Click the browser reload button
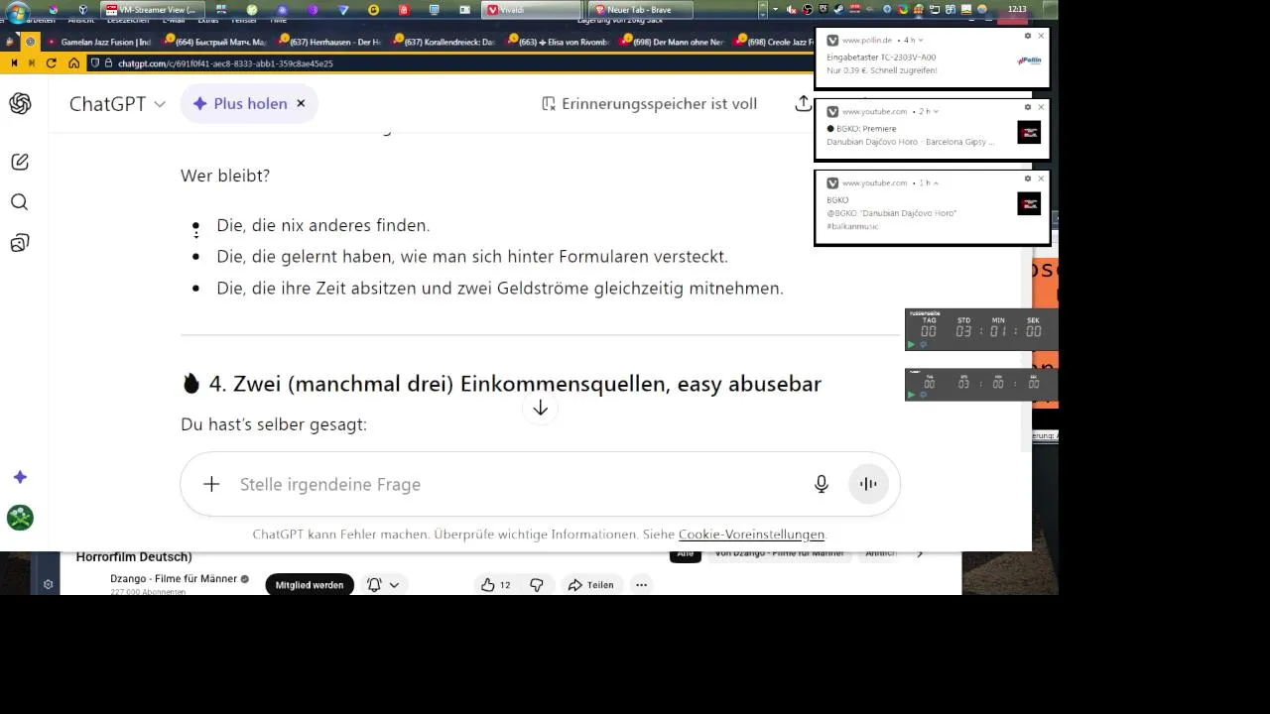1270x714 pixels. pos(52,62)
